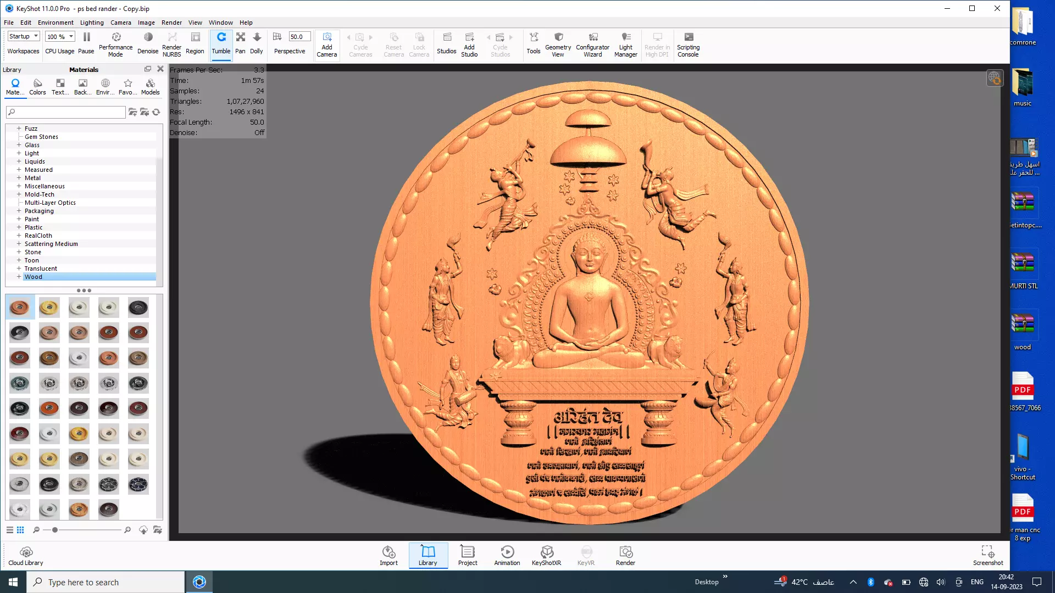Viewport: 1055px width, 593px height.
Task: Expand the Metal materials category
Action: (19, 178)
